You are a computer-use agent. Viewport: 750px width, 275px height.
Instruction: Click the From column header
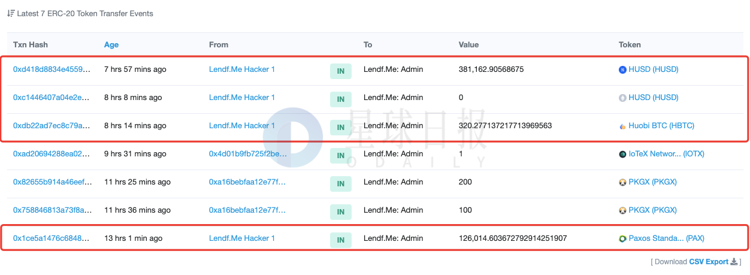(x=219, y=45)
